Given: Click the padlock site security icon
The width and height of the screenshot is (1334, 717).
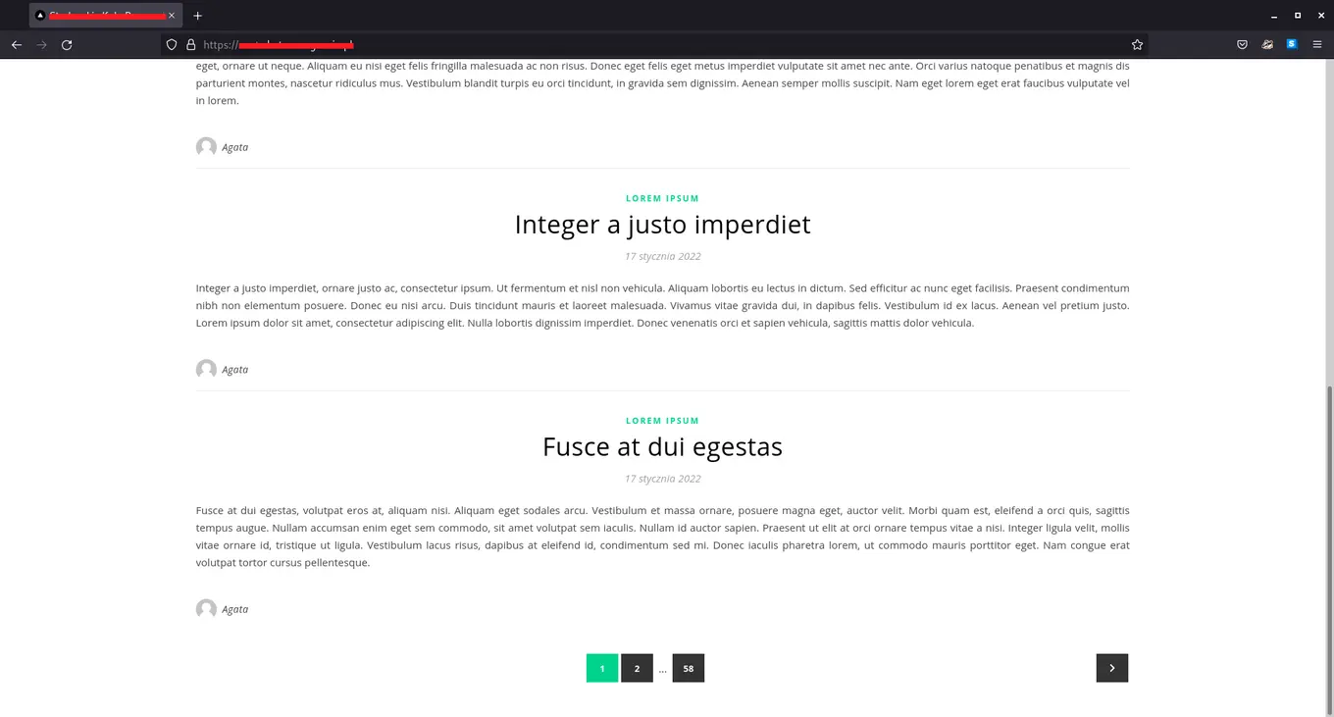Looking at the screenshot, I should 189,44.
